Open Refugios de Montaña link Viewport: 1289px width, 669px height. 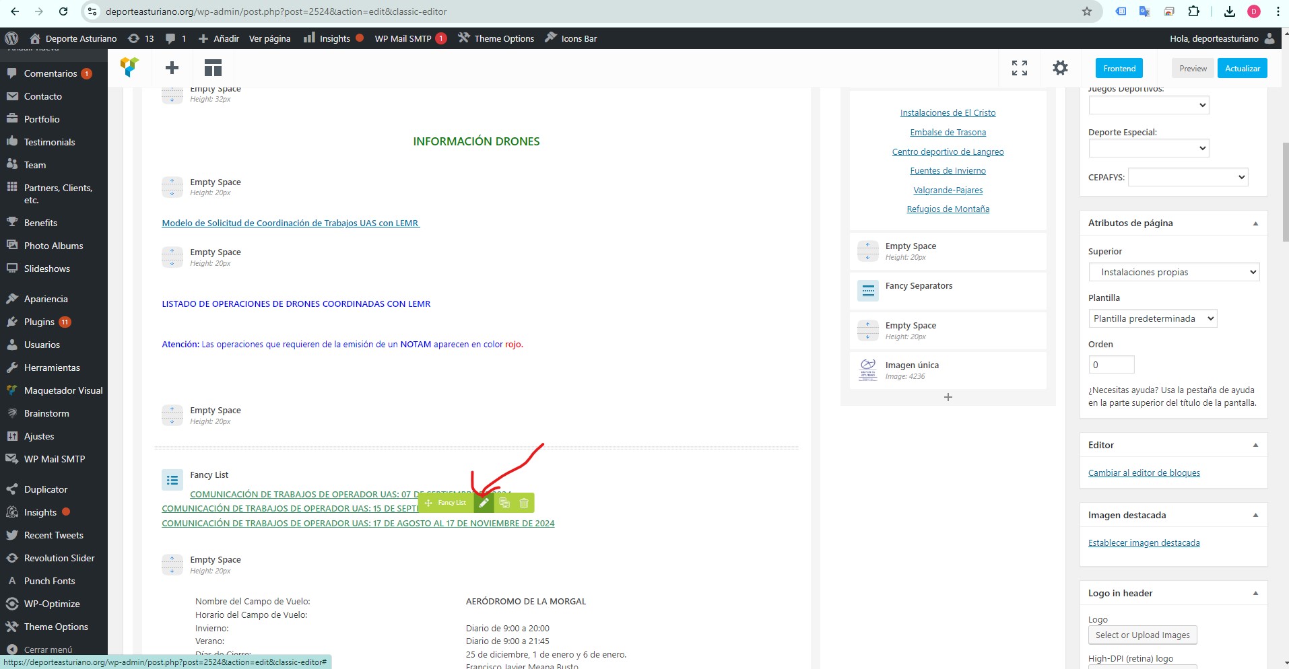[x=948, y=209]
